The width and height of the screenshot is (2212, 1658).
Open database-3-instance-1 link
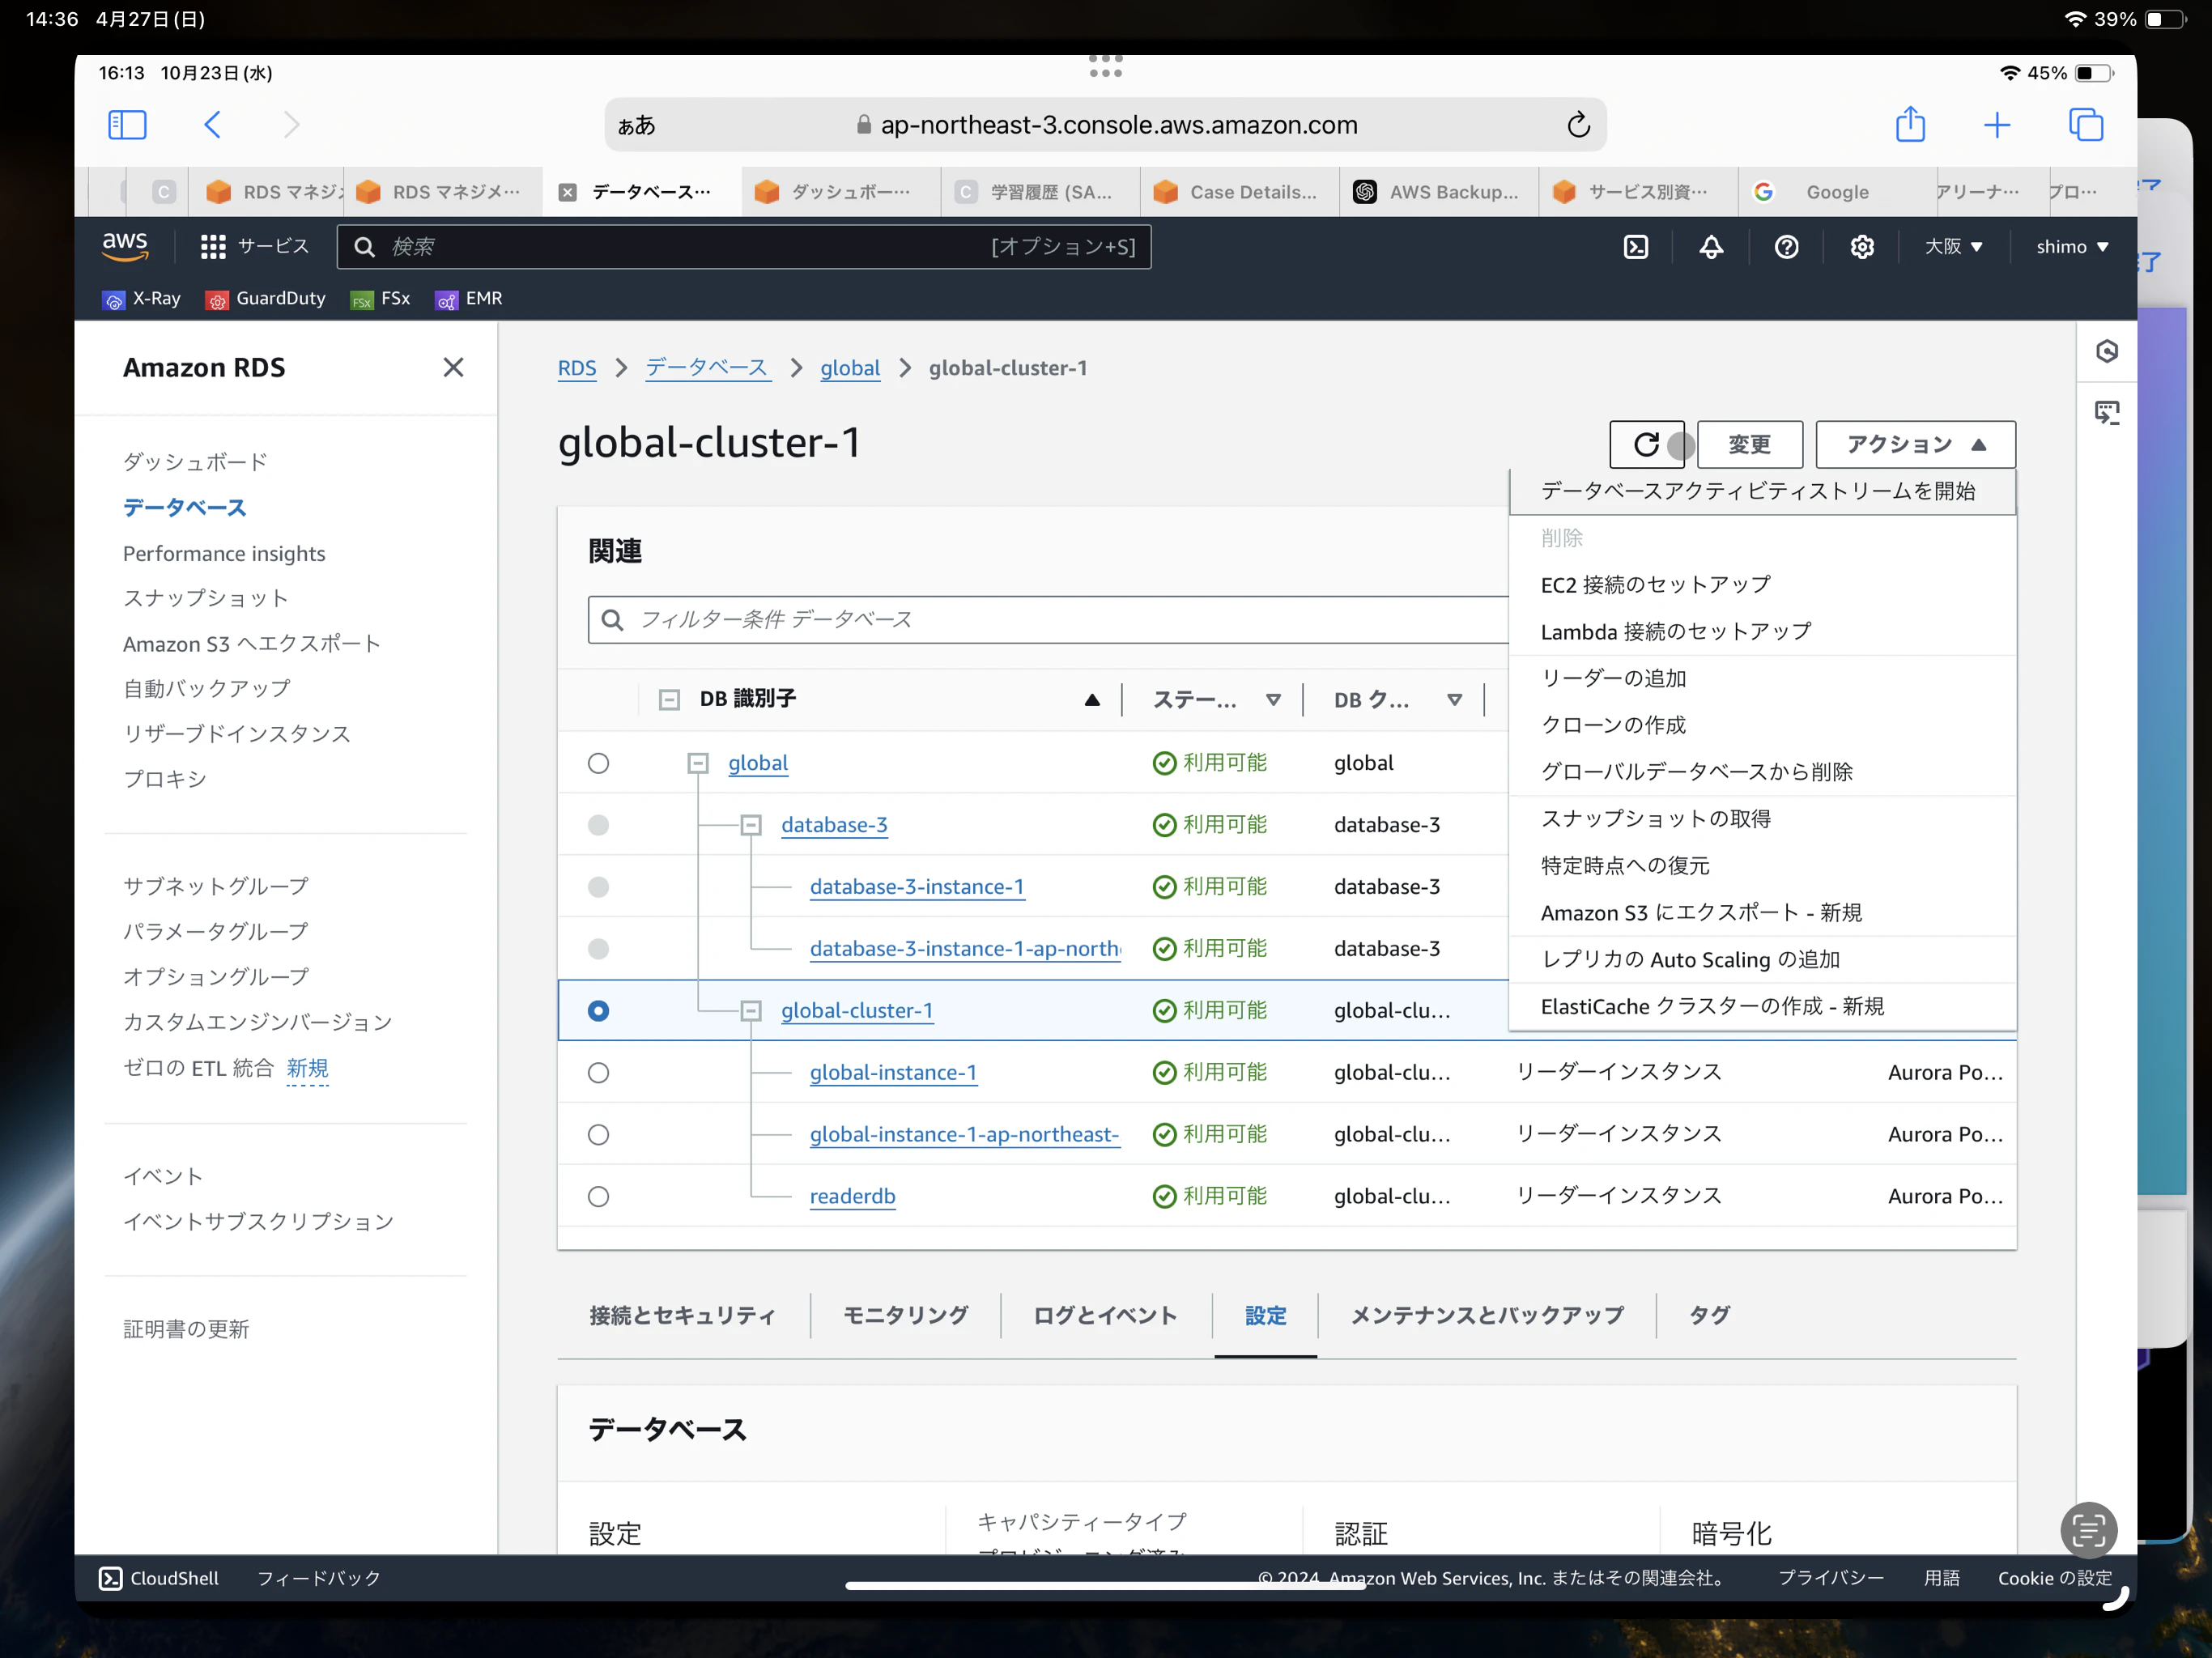point(916,888)
